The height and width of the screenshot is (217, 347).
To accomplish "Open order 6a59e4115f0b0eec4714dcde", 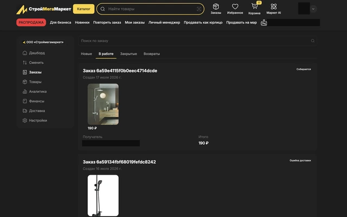I will pos(120,71).
